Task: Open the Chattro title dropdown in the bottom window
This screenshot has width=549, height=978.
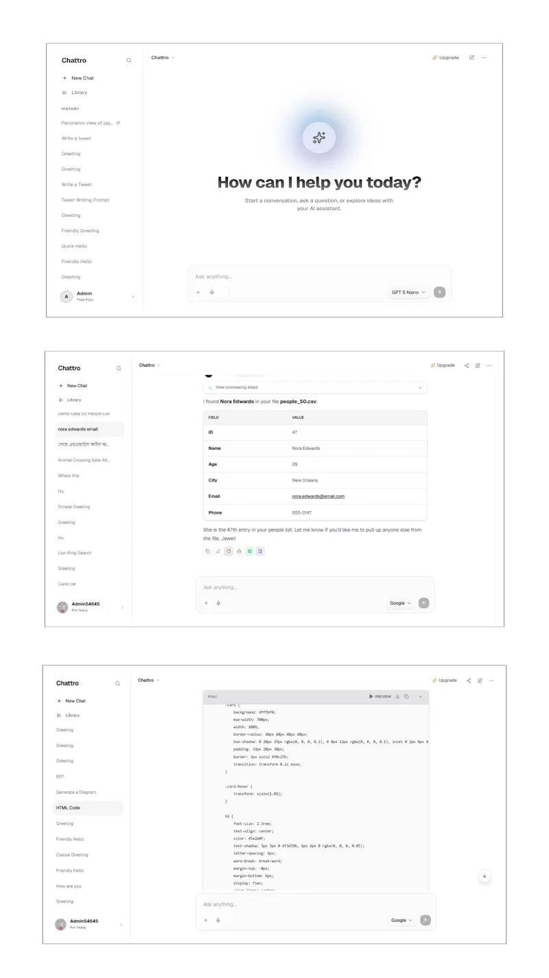Action: [148, 680]
